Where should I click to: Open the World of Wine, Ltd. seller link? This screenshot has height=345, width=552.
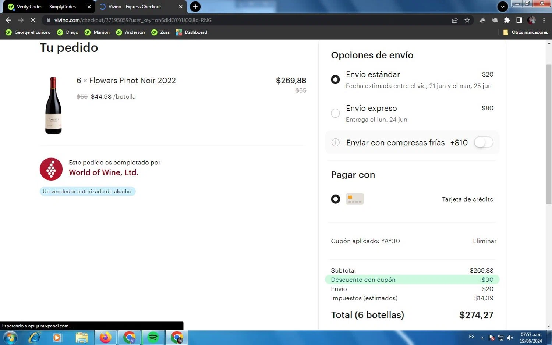coord(104,172)
